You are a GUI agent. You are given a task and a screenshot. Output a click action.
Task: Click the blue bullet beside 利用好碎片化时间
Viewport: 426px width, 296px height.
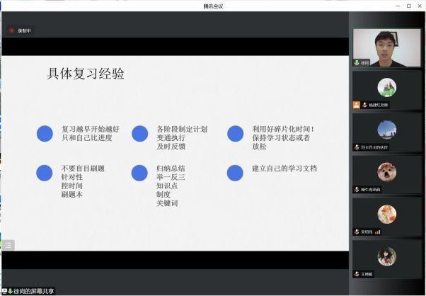235,133
